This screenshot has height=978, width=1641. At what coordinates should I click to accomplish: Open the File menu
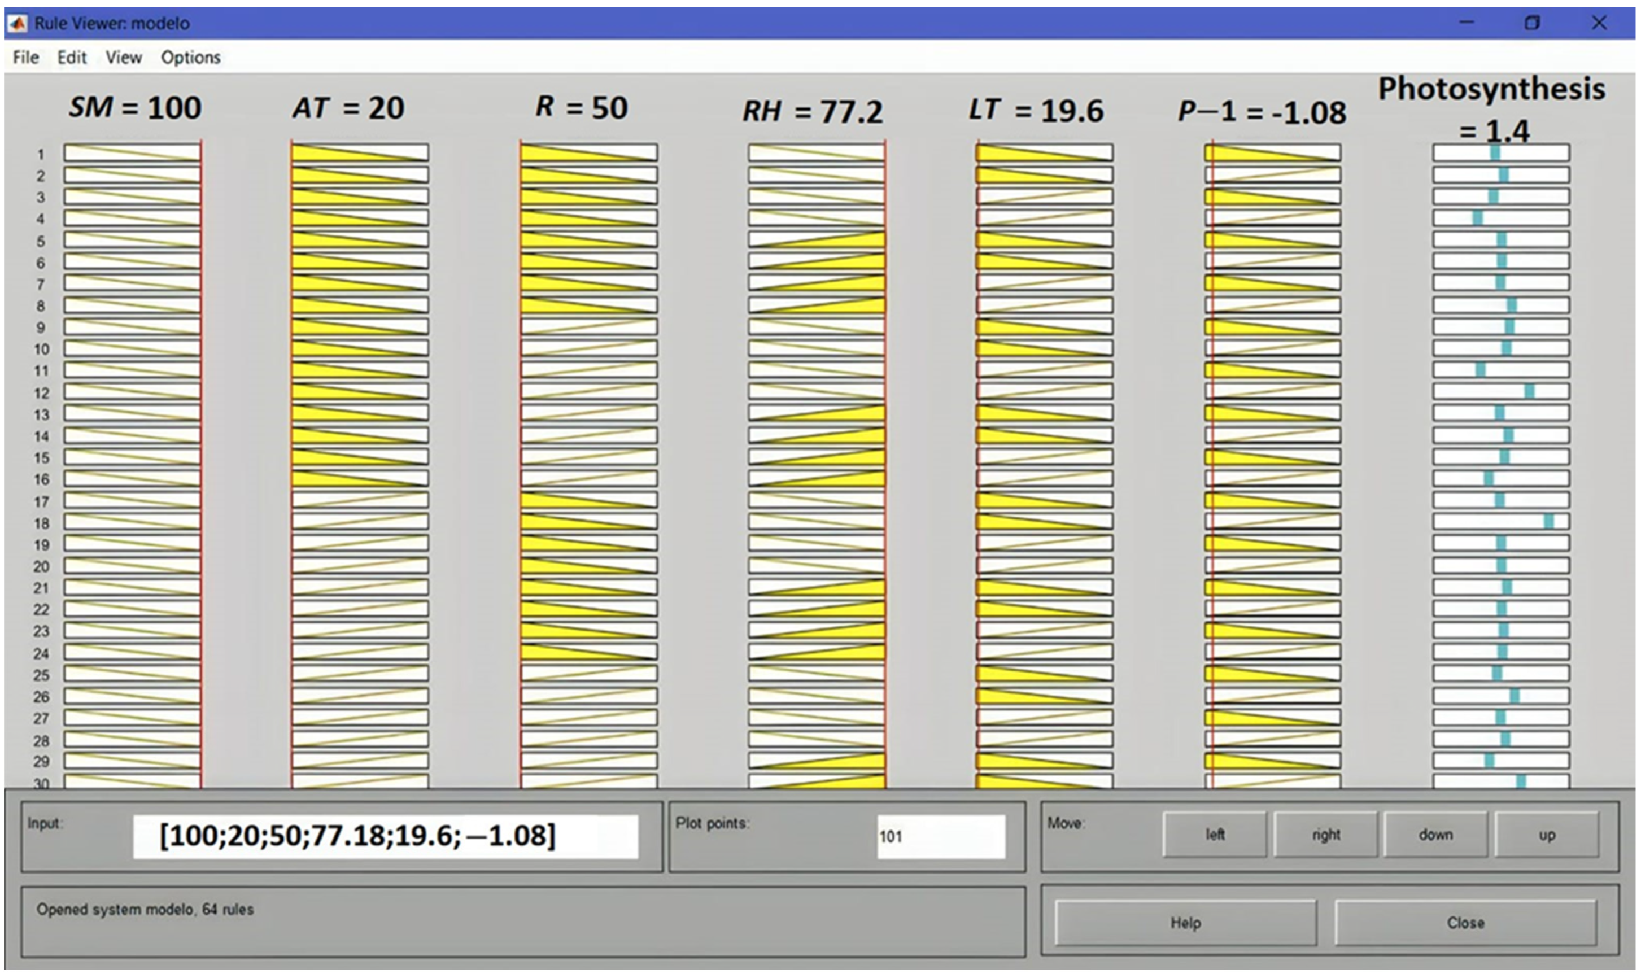click(x=26, y=58)
